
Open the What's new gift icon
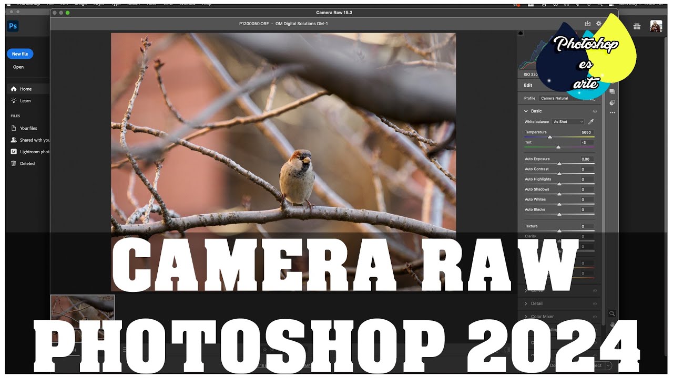637,26
